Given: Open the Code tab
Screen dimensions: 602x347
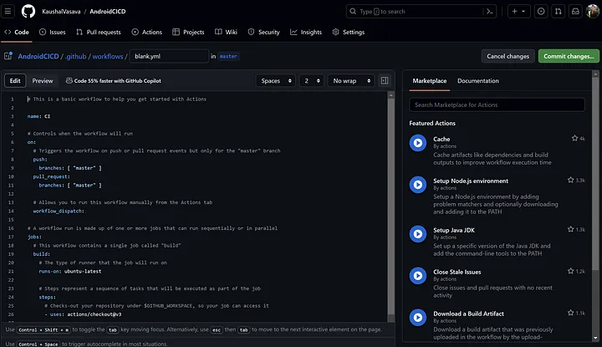Looking at the screenshot, I should 17,33.
